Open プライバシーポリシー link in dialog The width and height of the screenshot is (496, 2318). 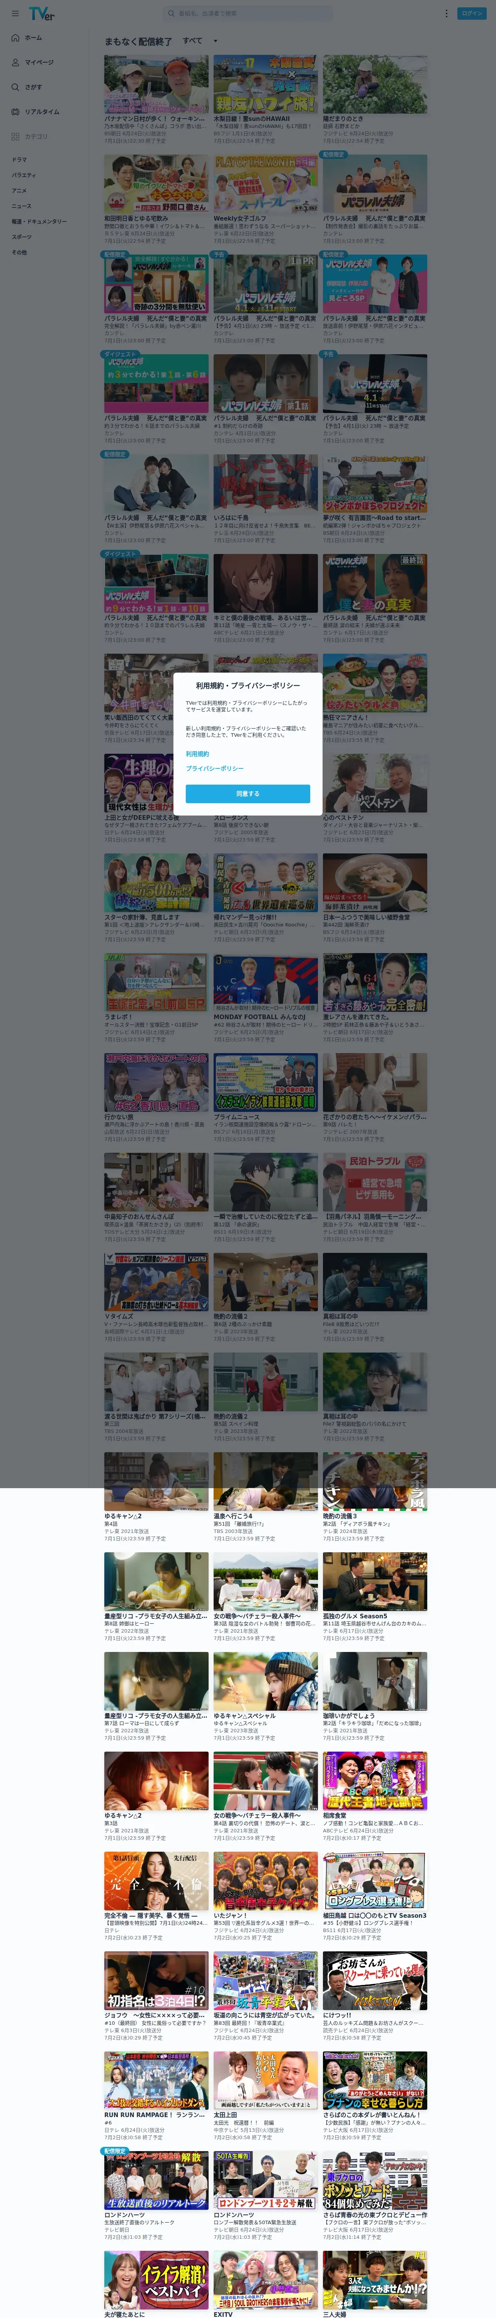coord(215,768)
